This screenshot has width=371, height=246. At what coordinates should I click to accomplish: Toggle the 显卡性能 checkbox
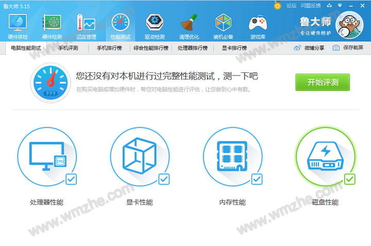164,179
